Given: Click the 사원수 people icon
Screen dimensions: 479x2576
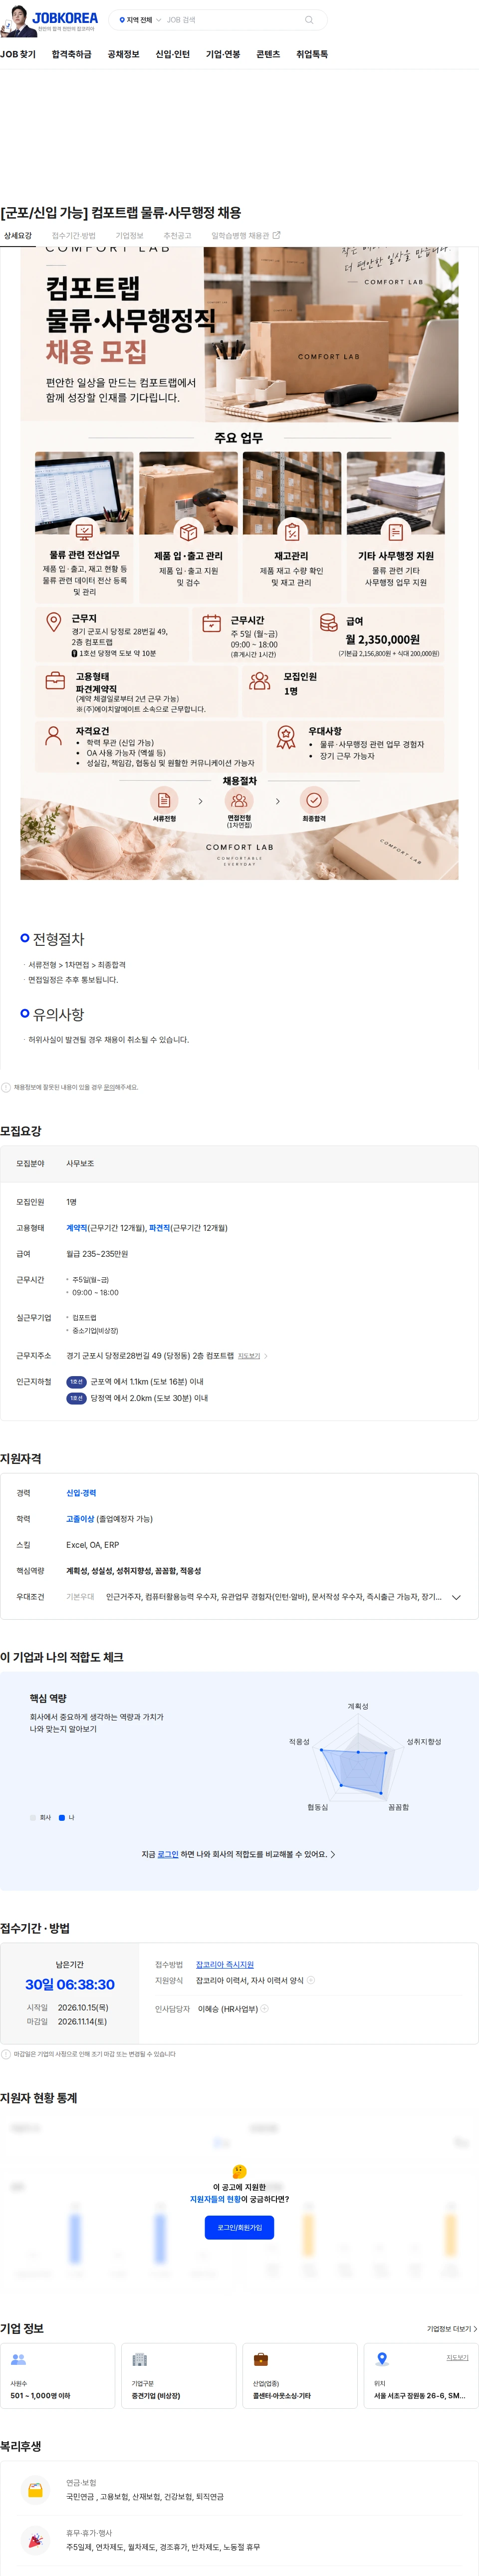Looking at the screenshot, I should (x=18, y=2359).
